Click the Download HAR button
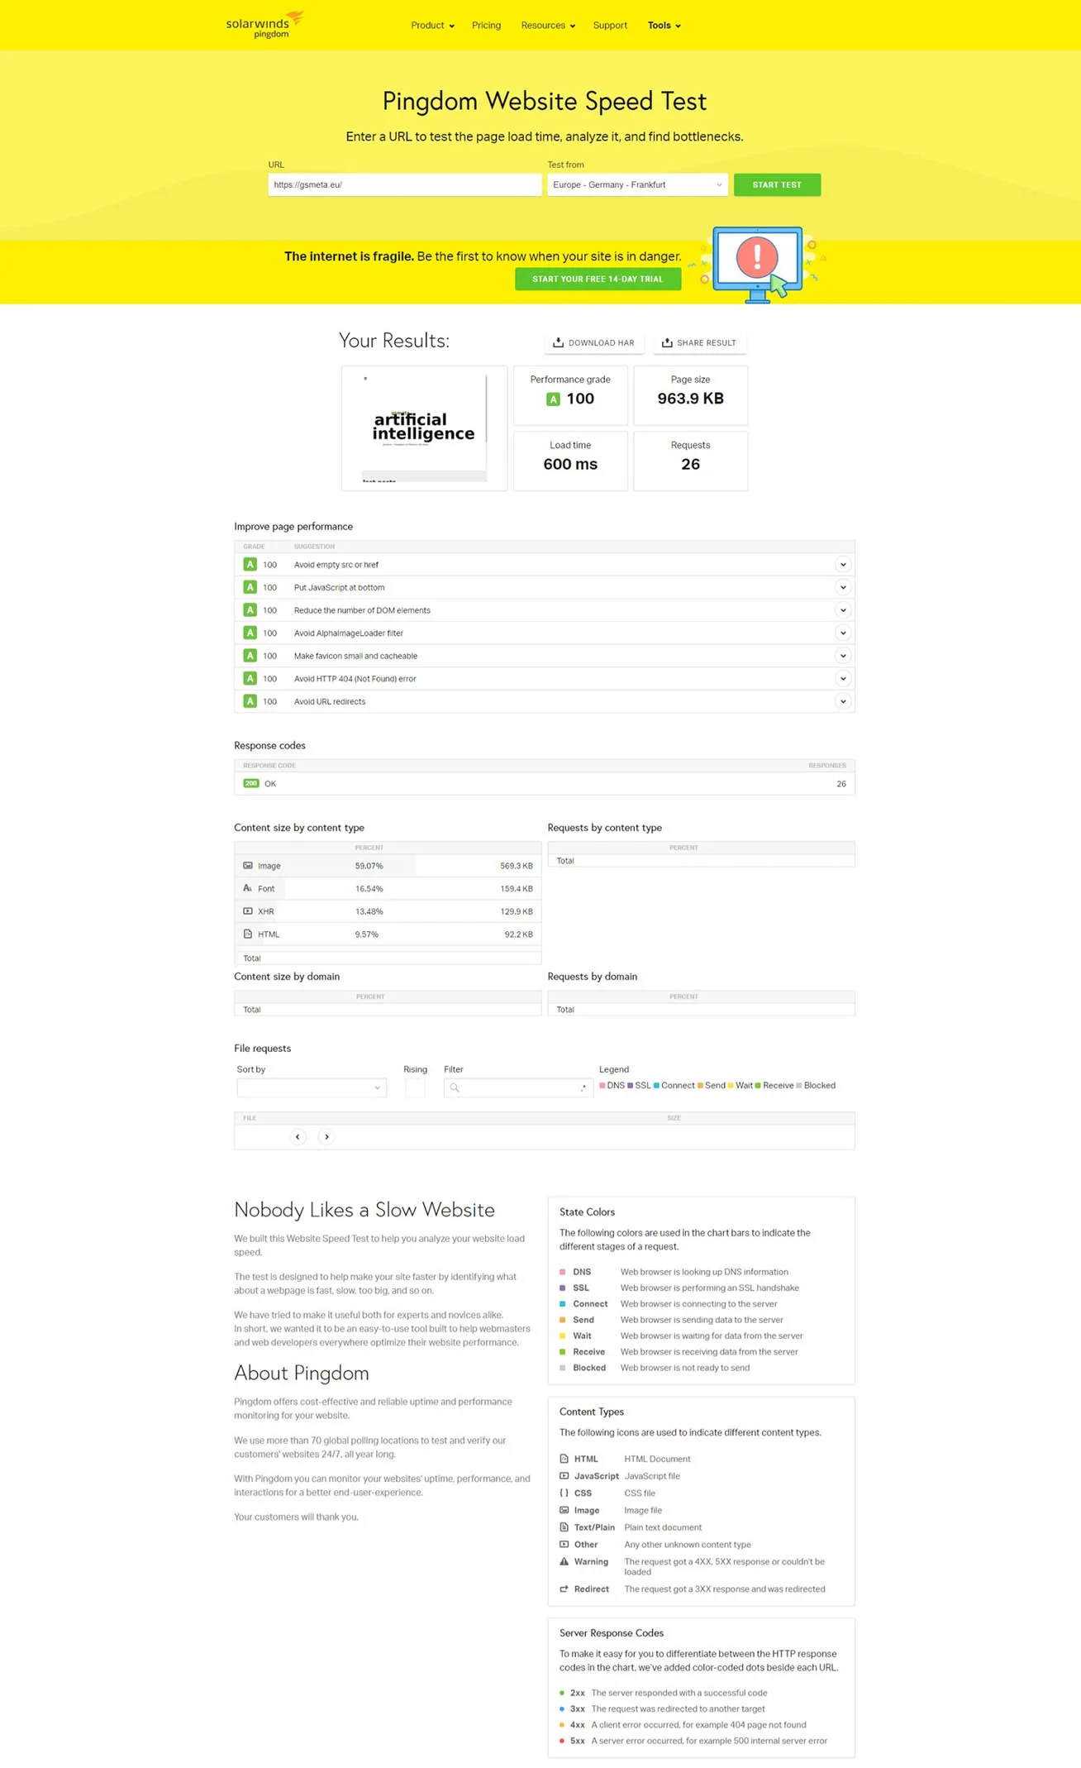The image size is (1081, 1768). (594, 342)
